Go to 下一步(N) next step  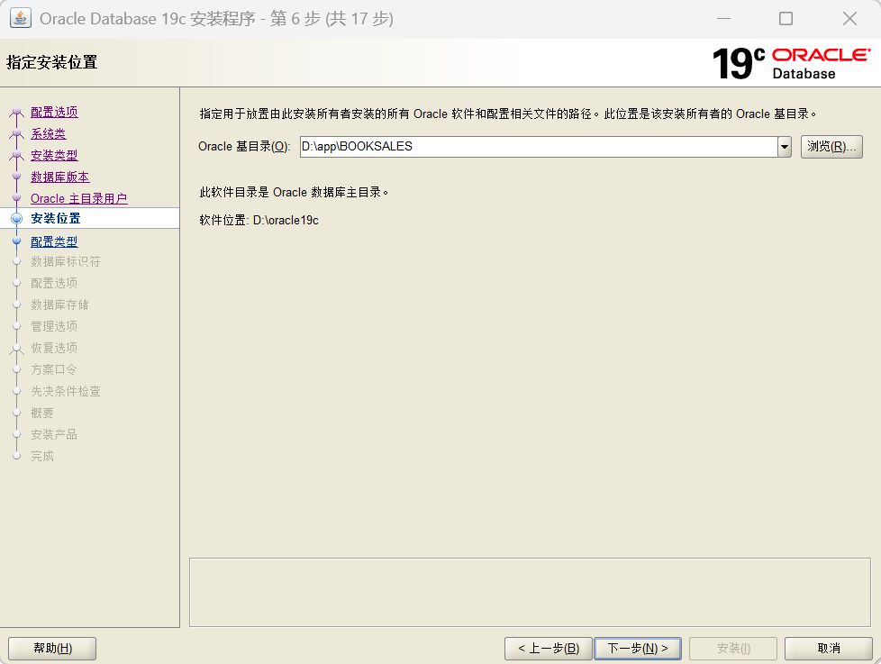pyautogui.click(x=638, y=649)
